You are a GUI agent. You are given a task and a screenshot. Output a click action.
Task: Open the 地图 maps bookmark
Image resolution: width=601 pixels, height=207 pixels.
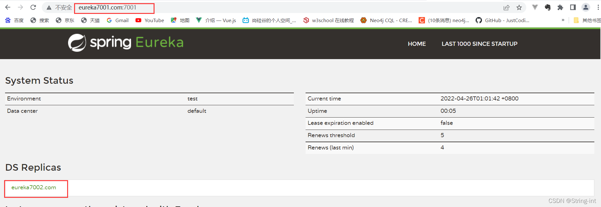(x=180, y=20)
